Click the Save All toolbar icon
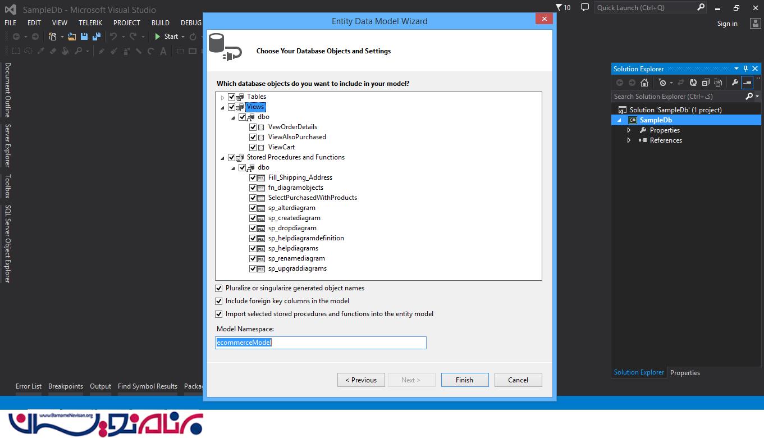This screenshot has width=764, height=438. tap(97, 36)
